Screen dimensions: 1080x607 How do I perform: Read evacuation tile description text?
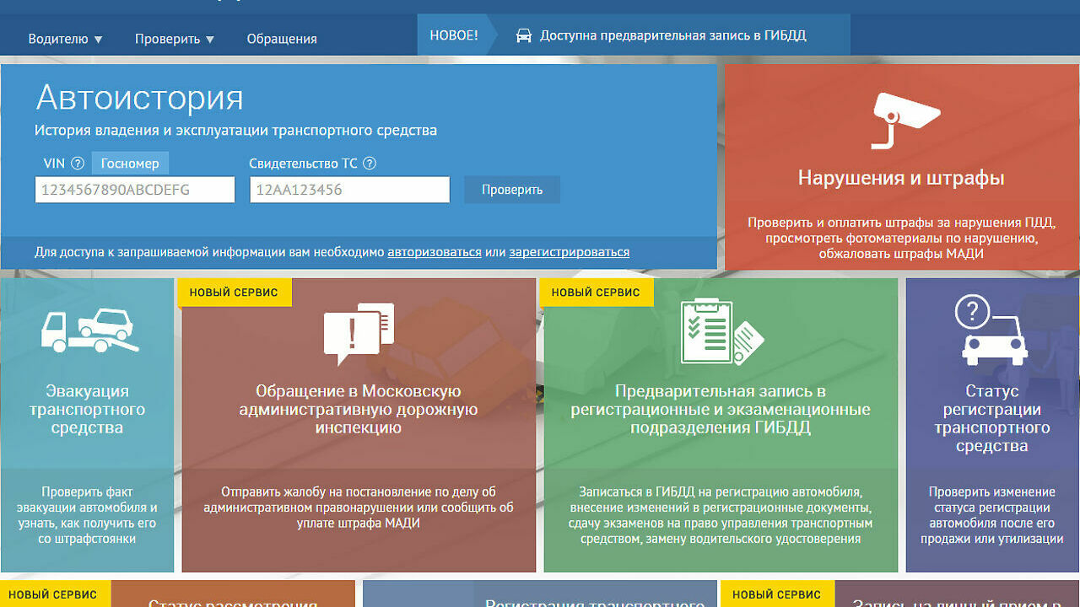[x=87, y=515]
